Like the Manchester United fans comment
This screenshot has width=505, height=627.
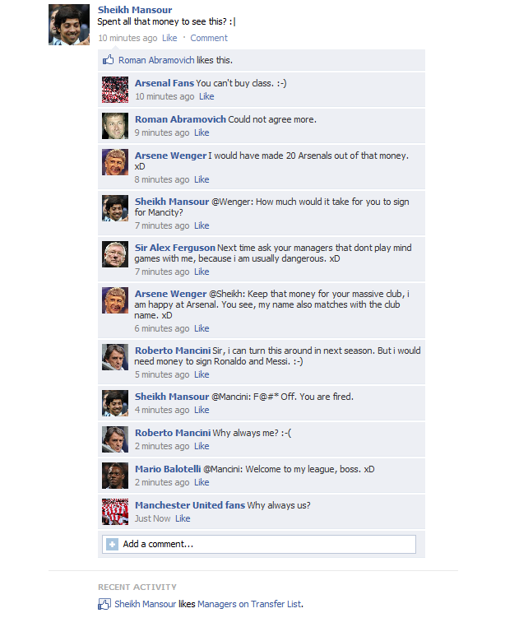tap(183, 518)
